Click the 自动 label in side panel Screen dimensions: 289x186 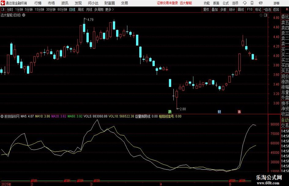pyautogui.click(x=285, y=120)
